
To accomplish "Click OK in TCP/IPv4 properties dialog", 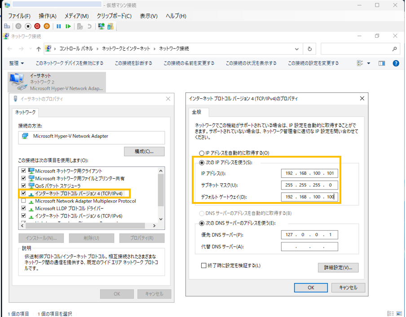I will (311, 287).
